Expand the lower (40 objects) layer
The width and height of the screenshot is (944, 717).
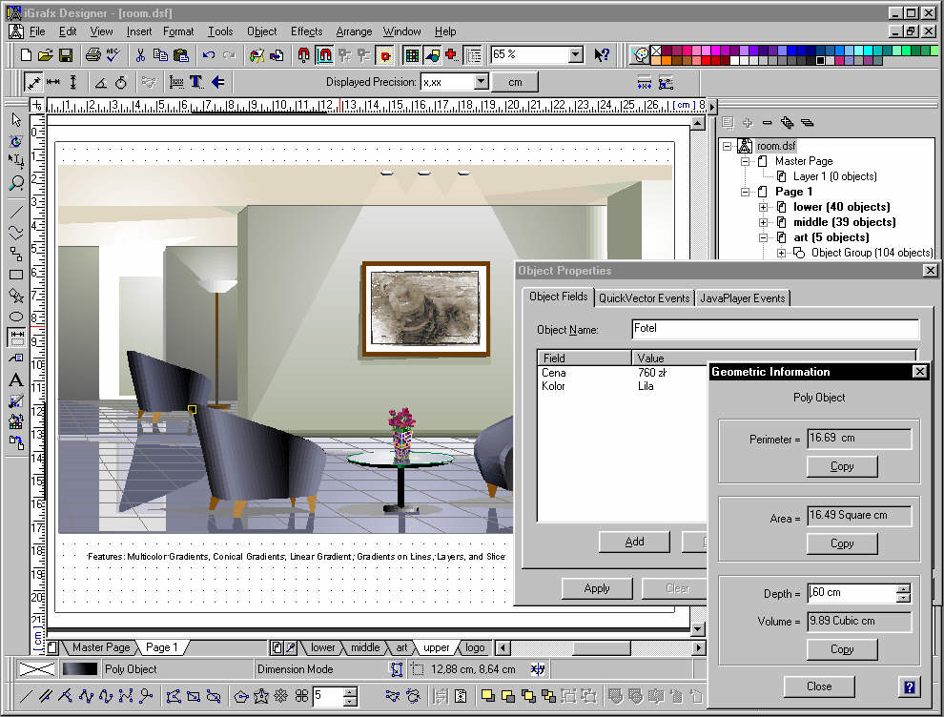coord(763,207)
